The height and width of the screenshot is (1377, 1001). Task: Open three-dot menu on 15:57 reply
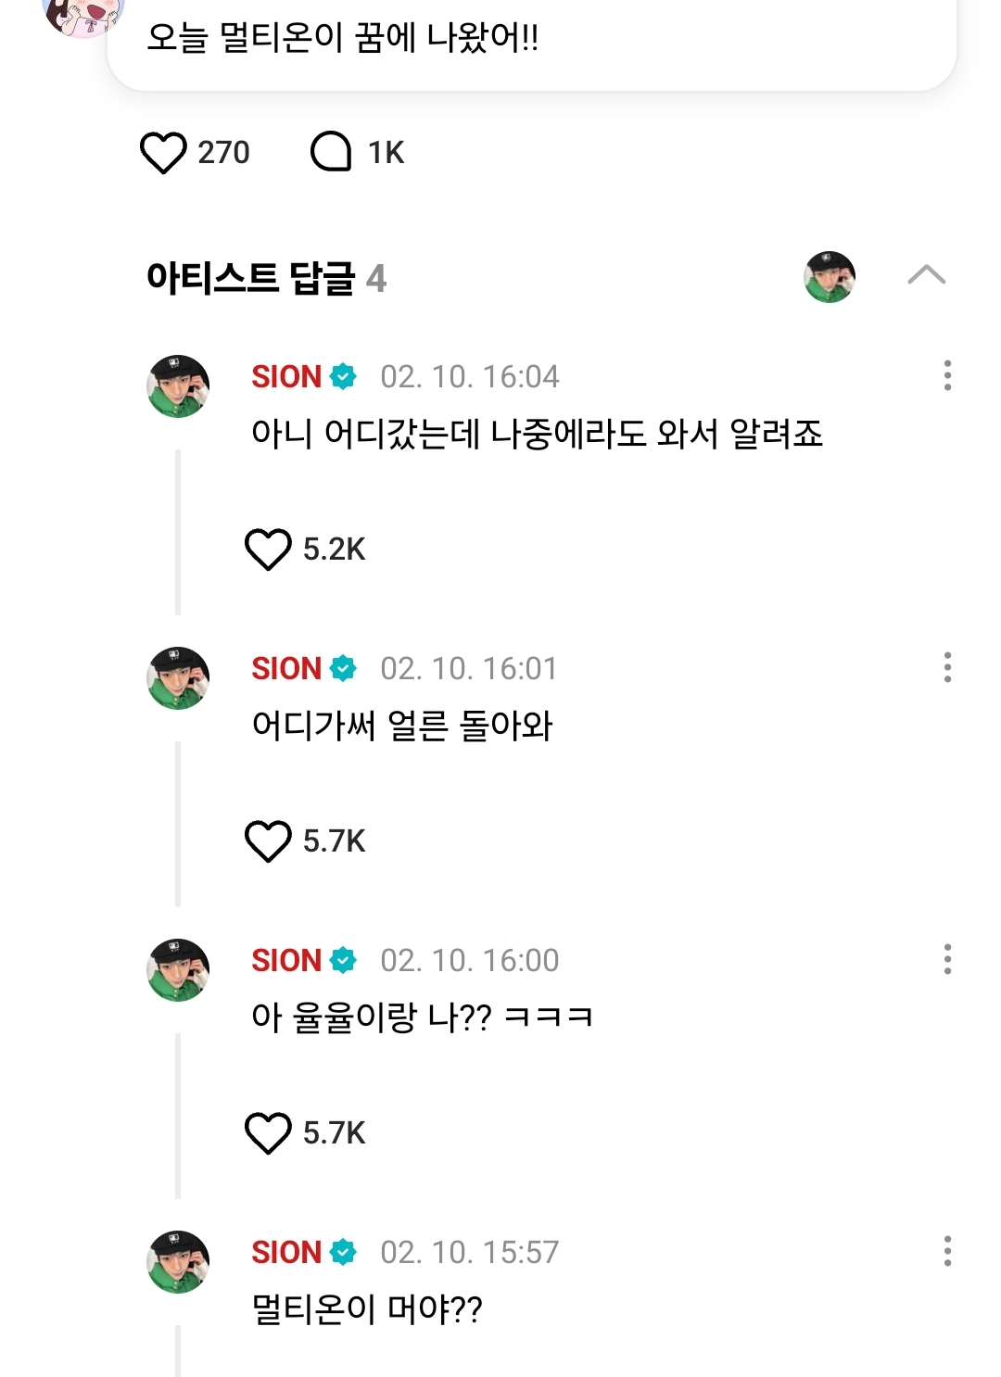947,1251
